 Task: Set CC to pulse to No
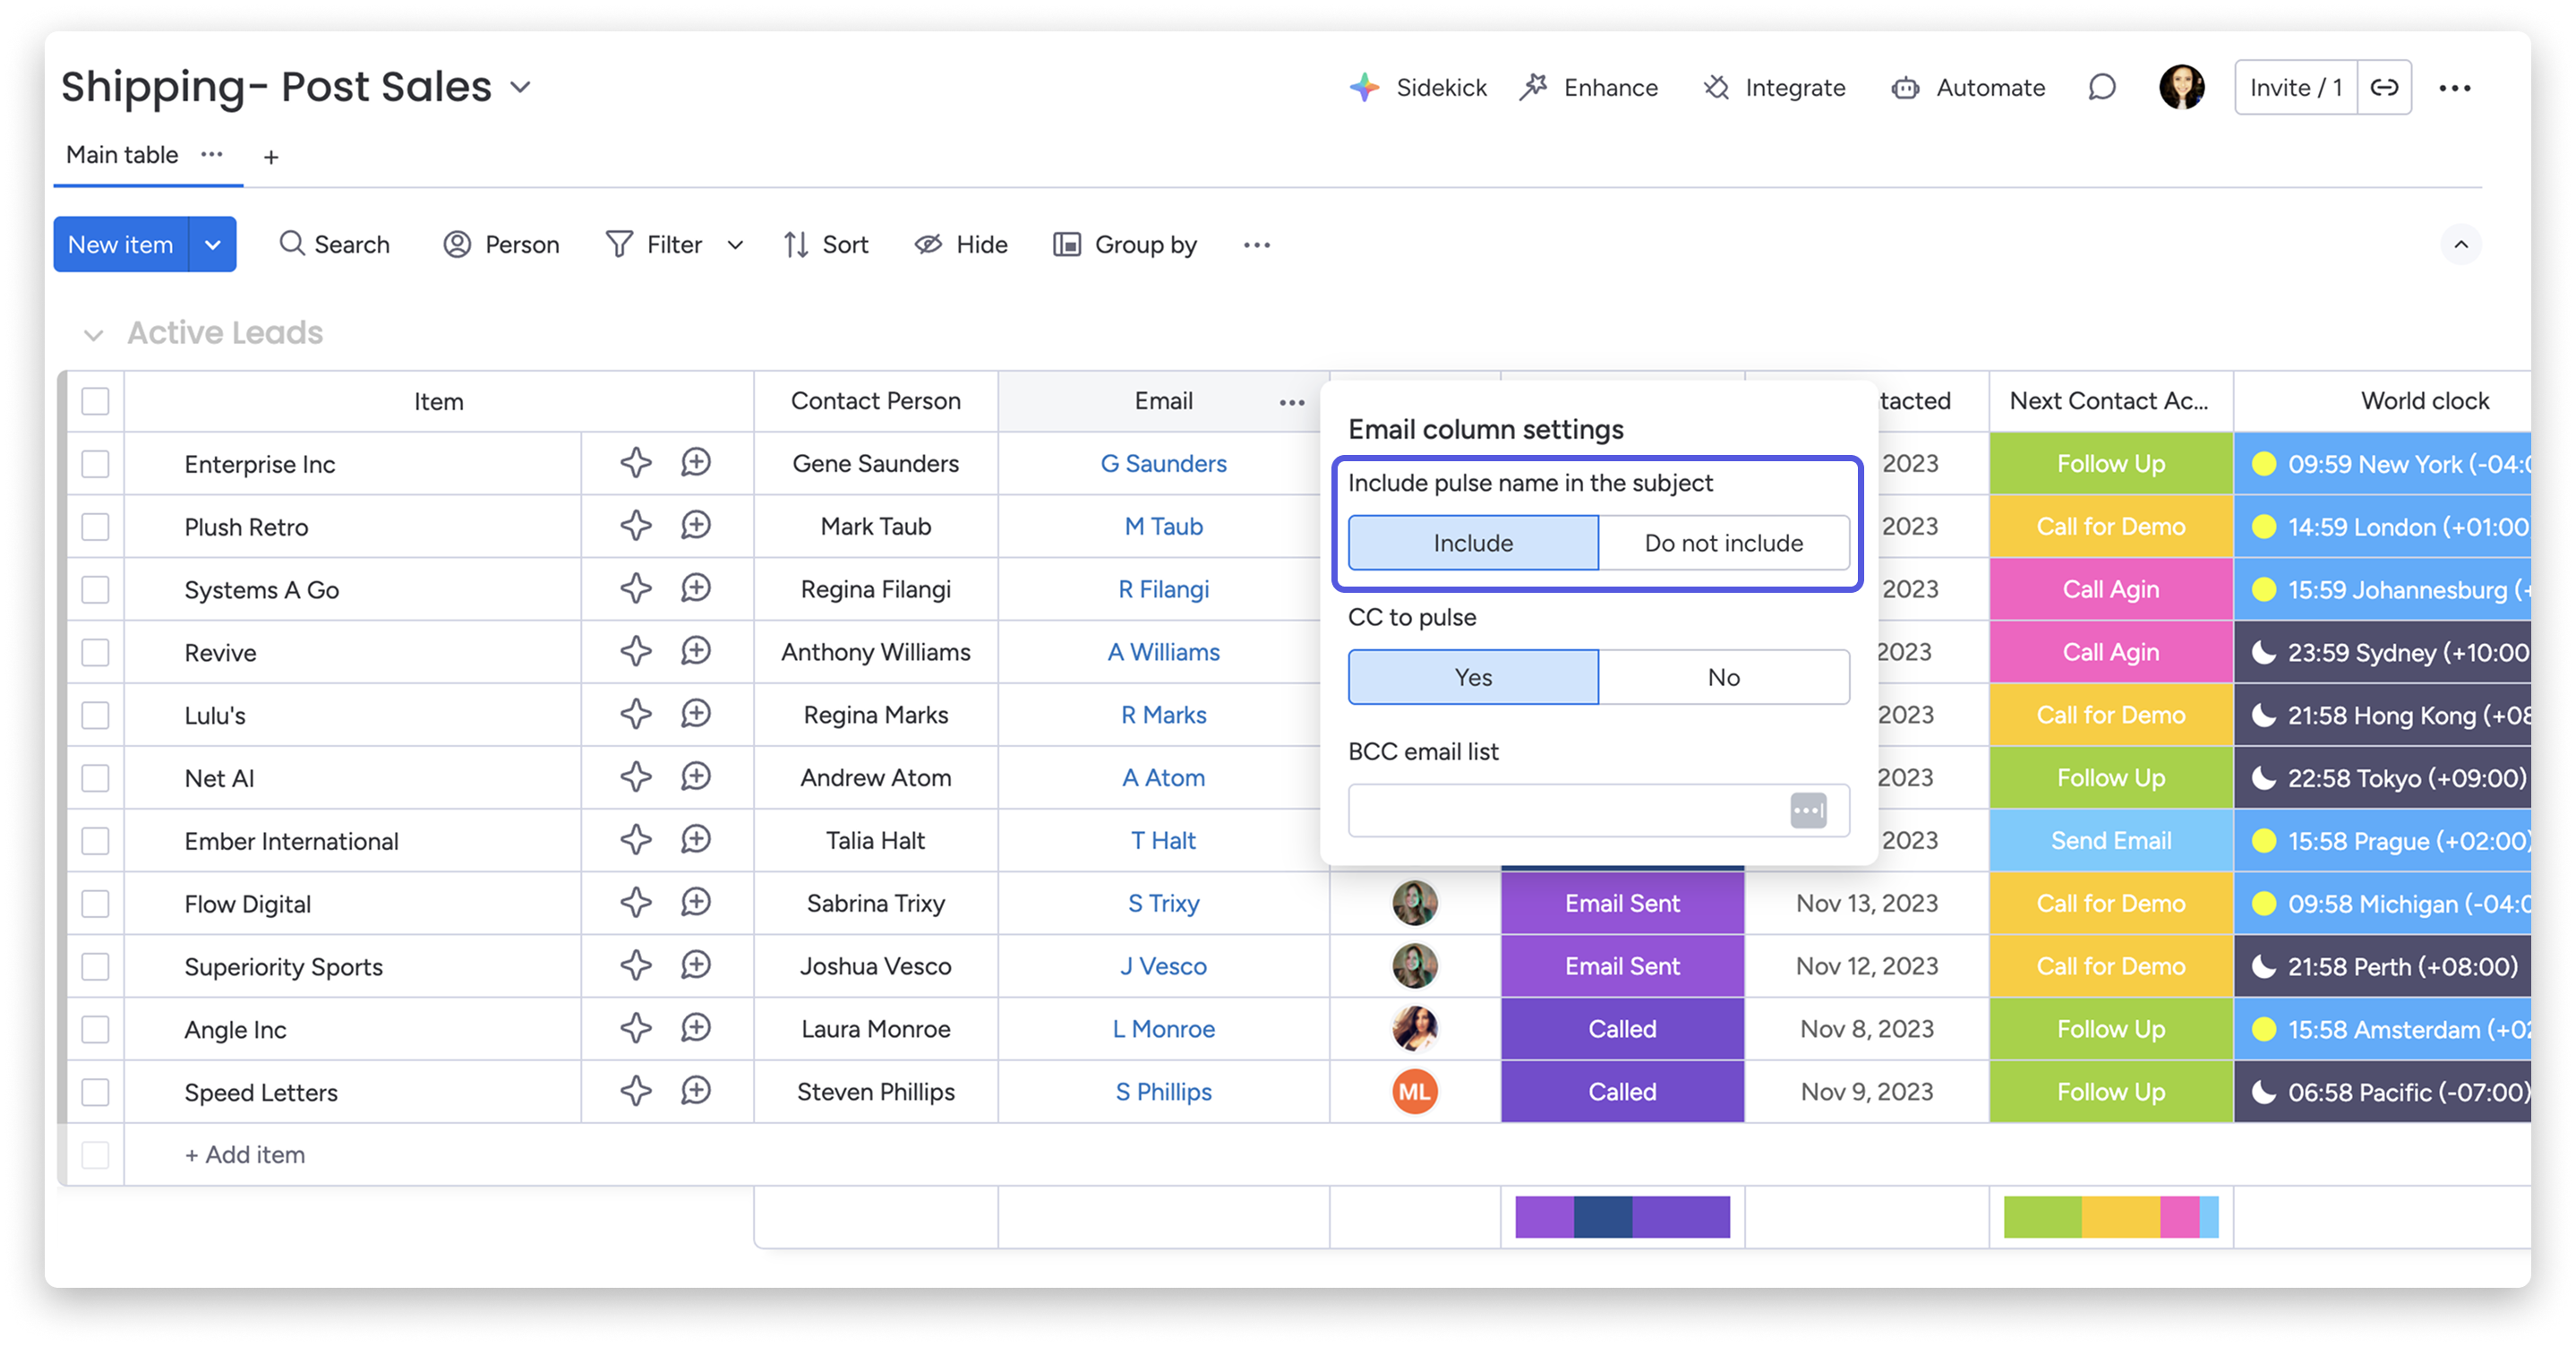1722,677
